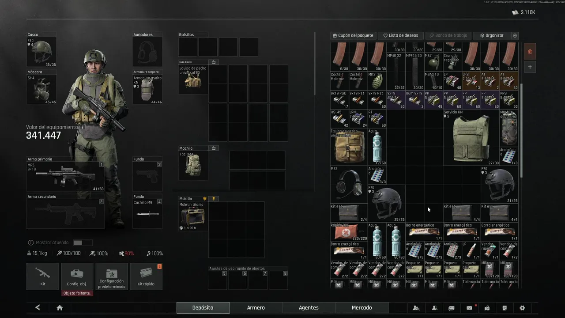The width and height of the screenshot is (565, 318).
Task: Open the home icon in bottom bar
Action: click(x=60, y=307)
